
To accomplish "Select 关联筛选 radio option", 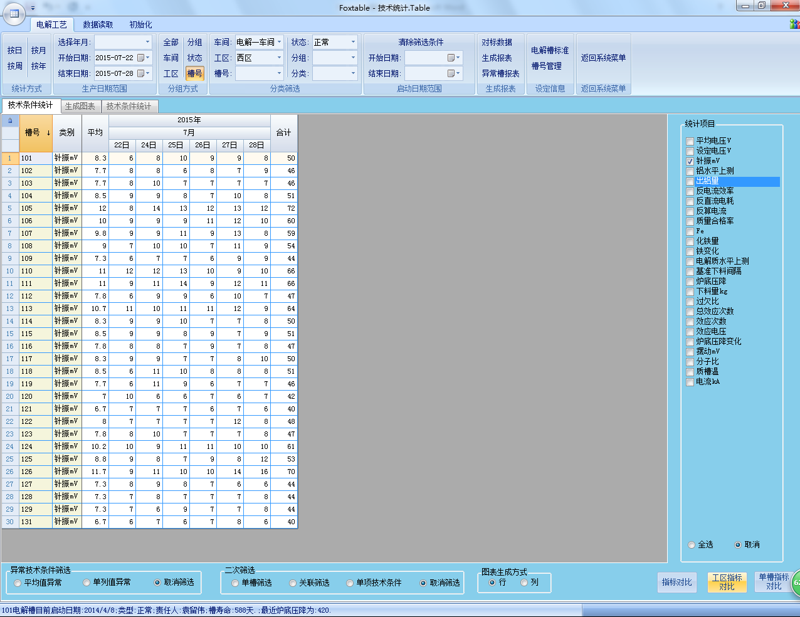I will click(x=293, y=583).
